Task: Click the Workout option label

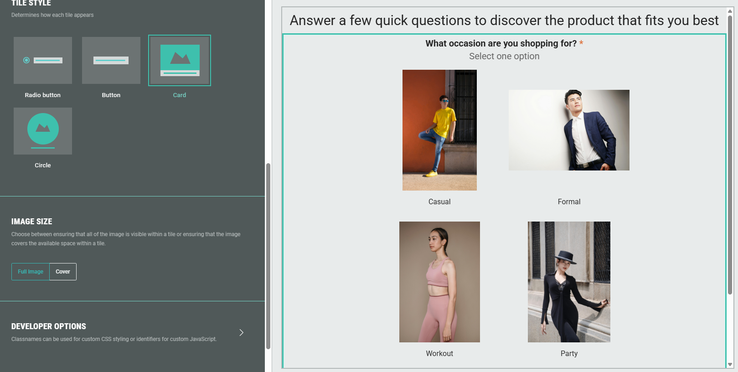Action: (x=439, y=353)
